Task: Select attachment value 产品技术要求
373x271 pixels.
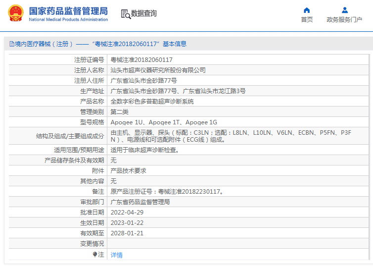Action: (128, 171)
